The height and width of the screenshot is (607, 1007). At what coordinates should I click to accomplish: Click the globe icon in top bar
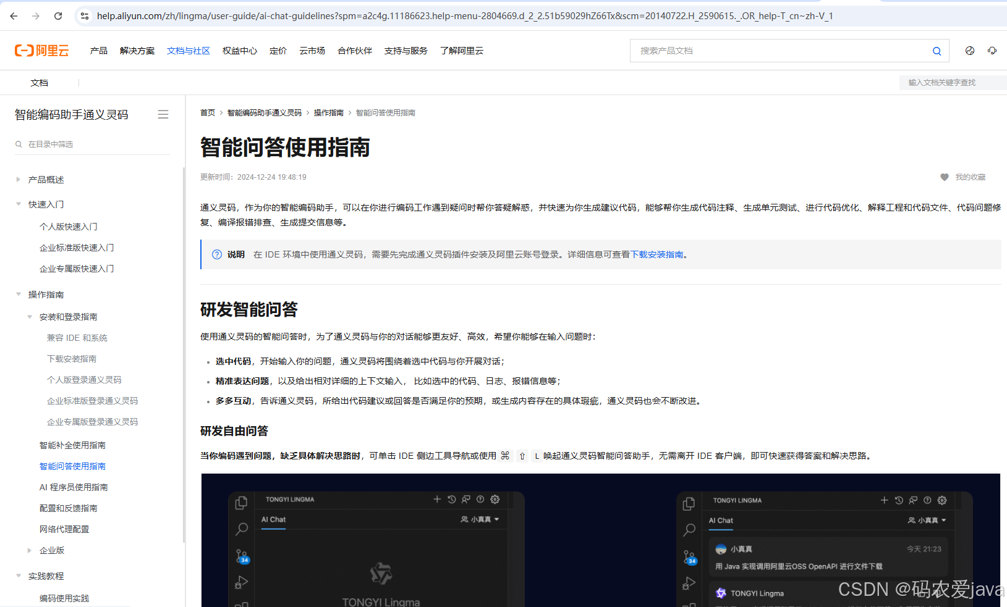[x=970, y=51]
